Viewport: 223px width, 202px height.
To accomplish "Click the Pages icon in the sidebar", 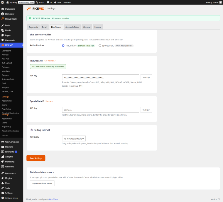I will [3, 35].
